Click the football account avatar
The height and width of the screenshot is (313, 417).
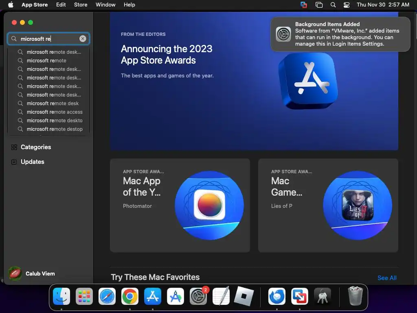15,273
